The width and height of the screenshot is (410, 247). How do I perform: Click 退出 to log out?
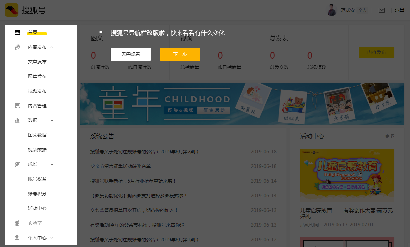(x=399, y=10)
